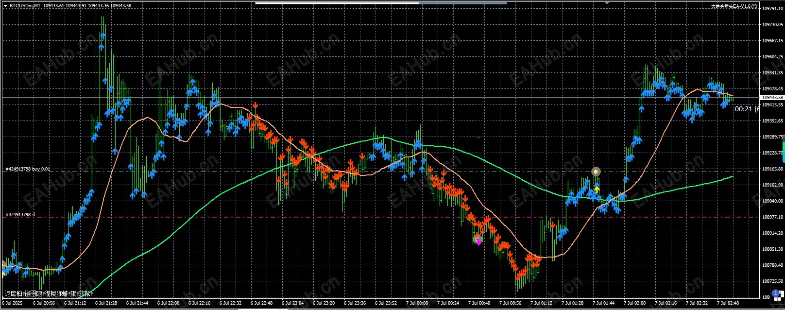Click the 7 Jul 02:00 time axis label
785x310 pixels.
[x=634, y=303]
